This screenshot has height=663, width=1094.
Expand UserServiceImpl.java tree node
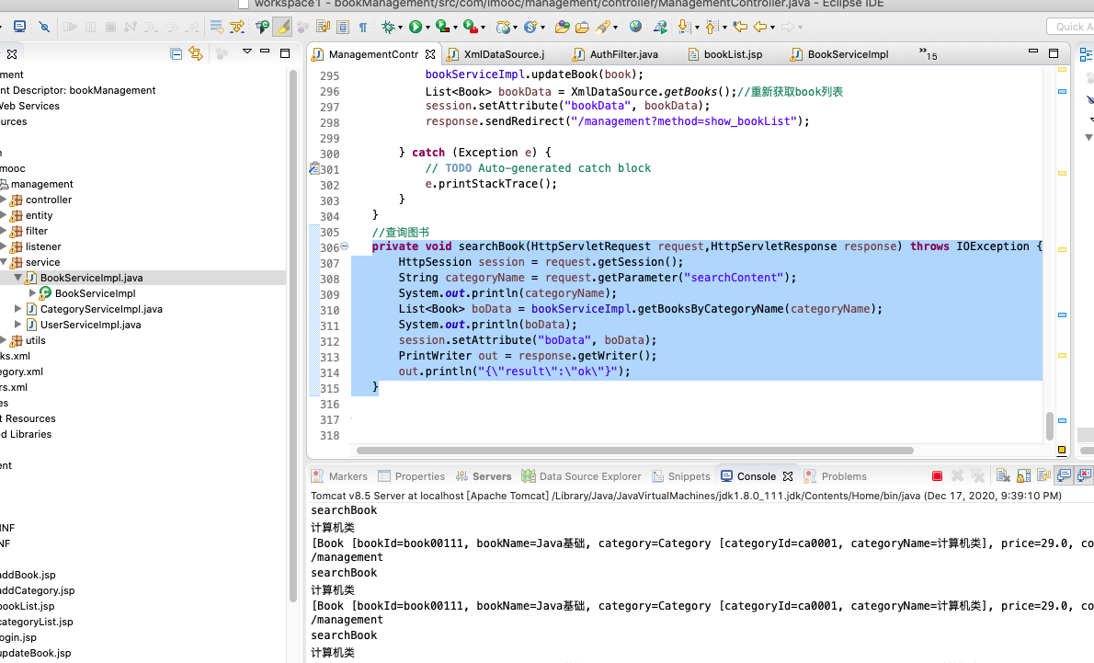coord(18,325)
